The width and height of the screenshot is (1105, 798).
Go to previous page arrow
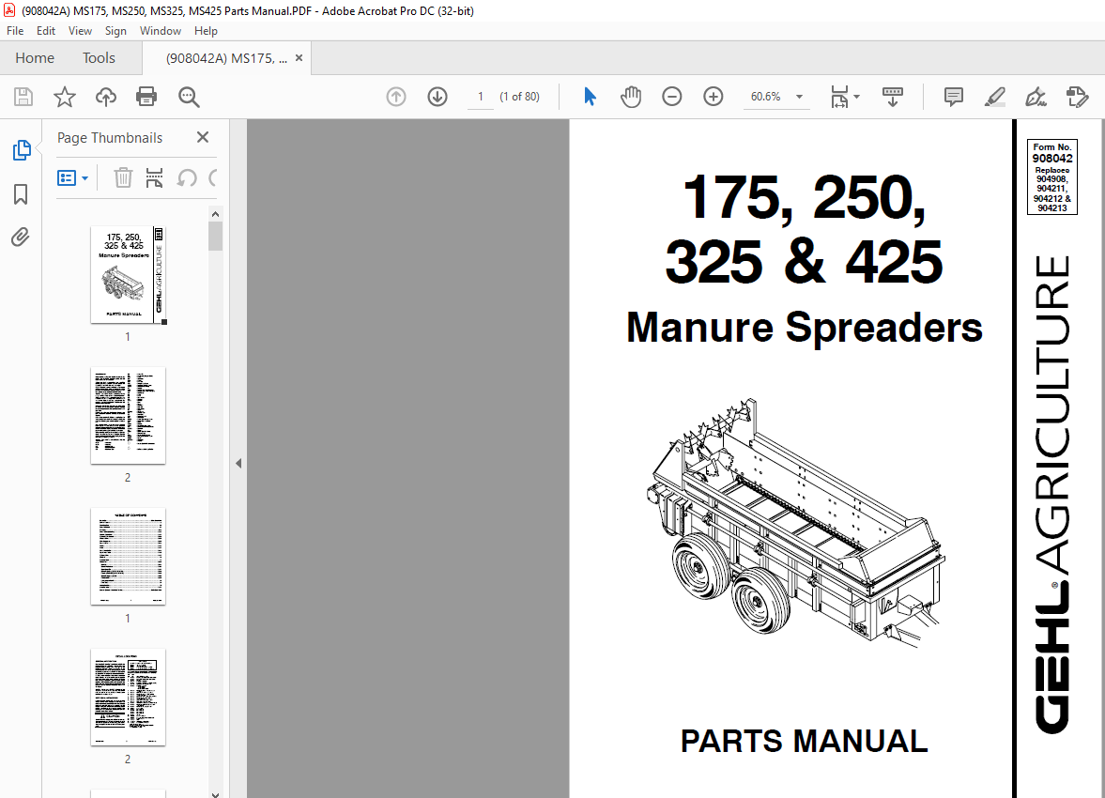[x=396, y=97]
